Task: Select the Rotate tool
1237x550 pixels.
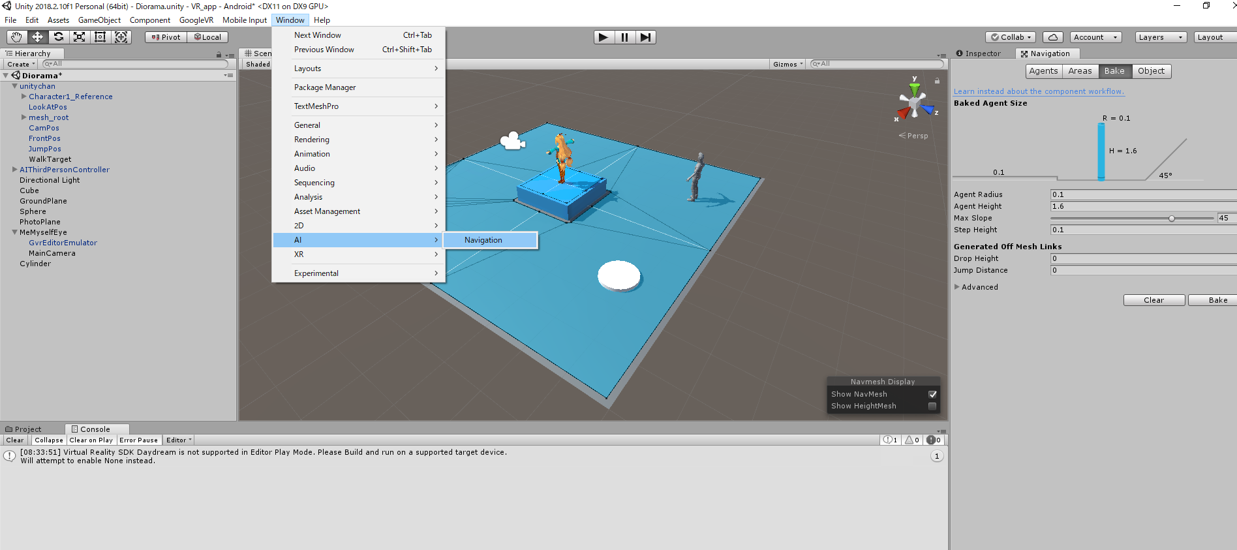Action: (x=58, y=37)
